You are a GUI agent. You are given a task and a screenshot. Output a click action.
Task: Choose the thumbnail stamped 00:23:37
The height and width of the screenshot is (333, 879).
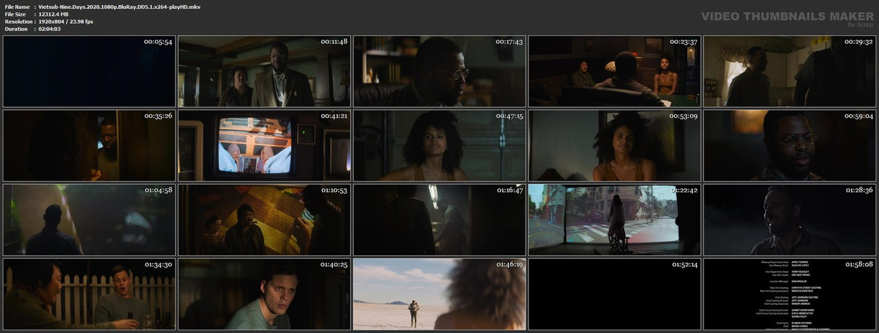(615, 71)
